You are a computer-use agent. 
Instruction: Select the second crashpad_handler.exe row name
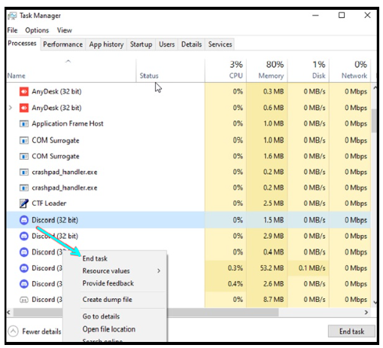[65, 188]
